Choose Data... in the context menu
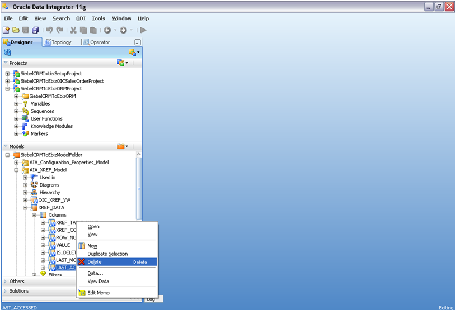 117,274
